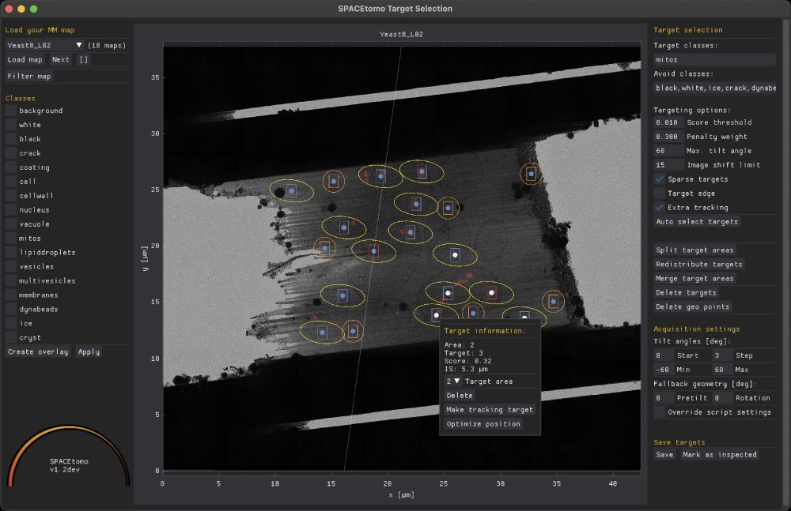Choose Delete in Target information popup

point(460,396)
